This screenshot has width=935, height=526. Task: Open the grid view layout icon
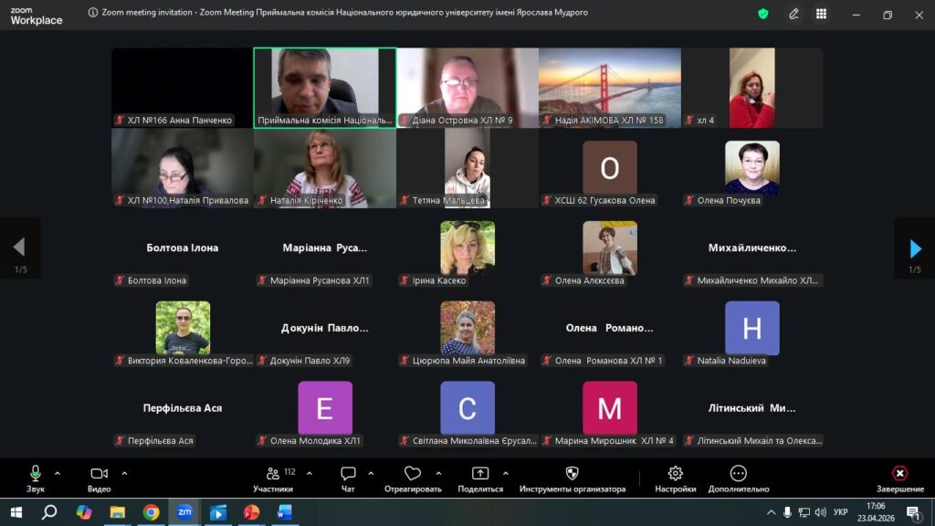point(822,14)
